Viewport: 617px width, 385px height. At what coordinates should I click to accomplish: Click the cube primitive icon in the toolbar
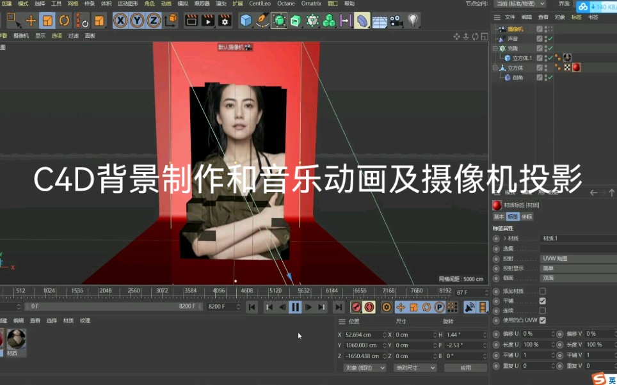pos(246,20)
